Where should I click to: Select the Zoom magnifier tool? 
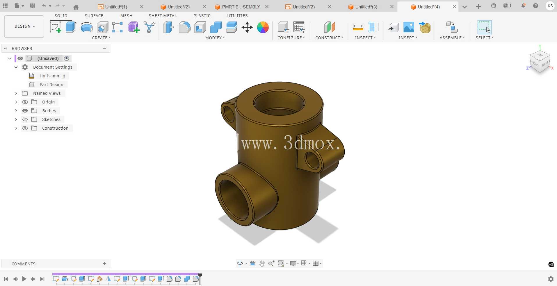(x=271, y=263)
